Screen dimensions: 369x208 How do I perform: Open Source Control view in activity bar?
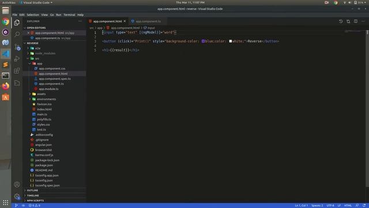(x=17, y=47)
